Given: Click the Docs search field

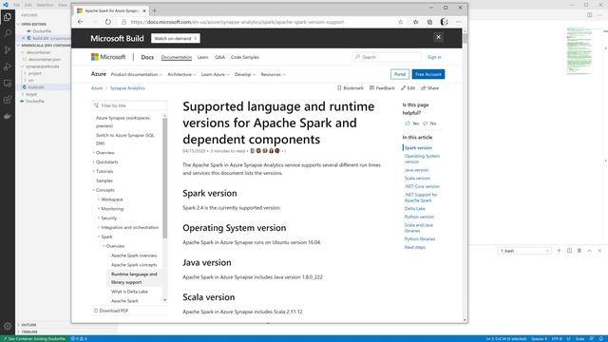Looking at the screenshot, I should 387,57.
